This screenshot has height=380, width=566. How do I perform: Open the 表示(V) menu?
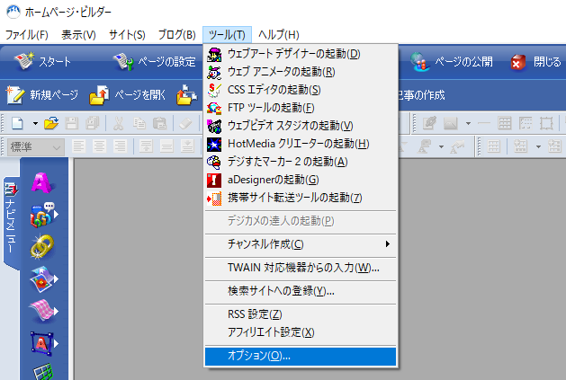click(78, 35)
